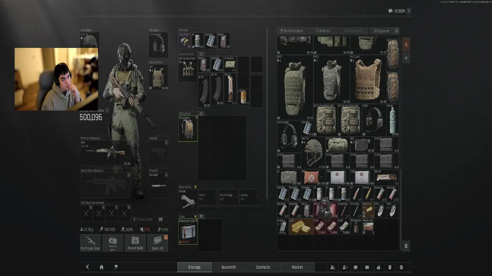492x276 pixels.
Task: Click the Configure Gear button
Action: [90, 243]
